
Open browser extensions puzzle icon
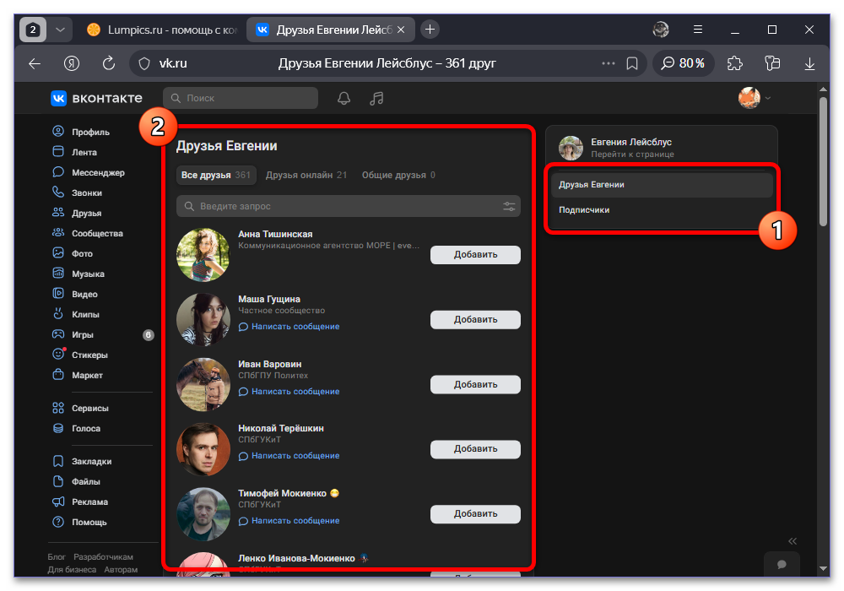pyautogui.click(x=735, y=63)
